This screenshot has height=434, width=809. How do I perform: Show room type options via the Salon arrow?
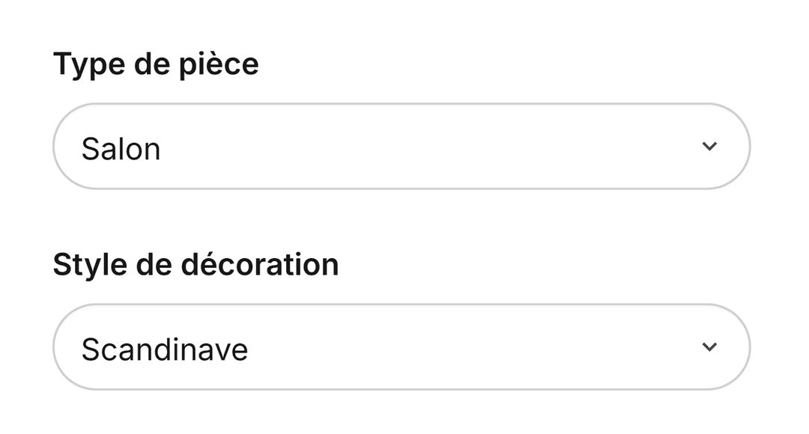tap(709, 147)
